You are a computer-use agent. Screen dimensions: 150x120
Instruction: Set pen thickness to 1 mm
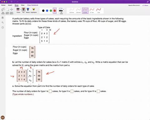[99, 11]
